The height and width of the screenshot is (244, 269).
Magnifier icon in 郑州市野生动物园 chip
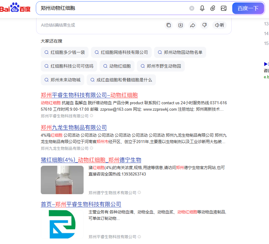(x=143, y=66)
